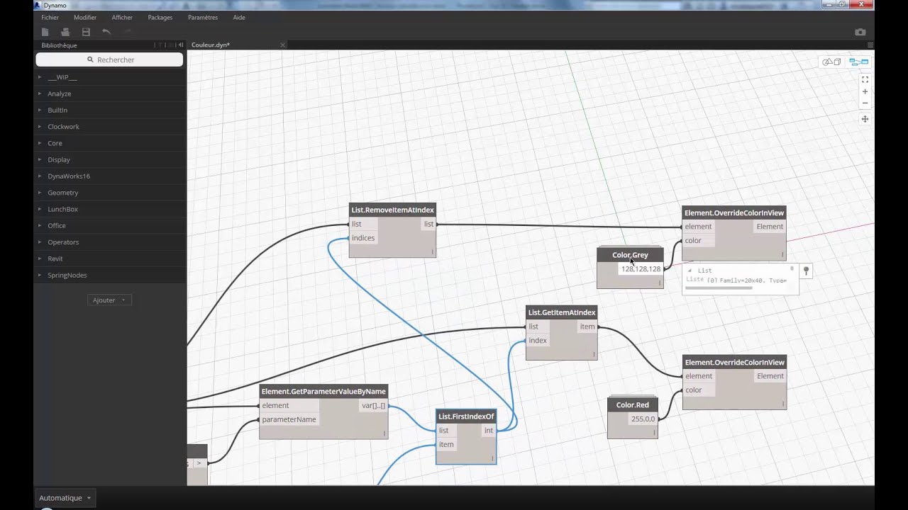Select the List.GetItemAtIndex node header
The image size is (908, 510).
click(562, 312)
